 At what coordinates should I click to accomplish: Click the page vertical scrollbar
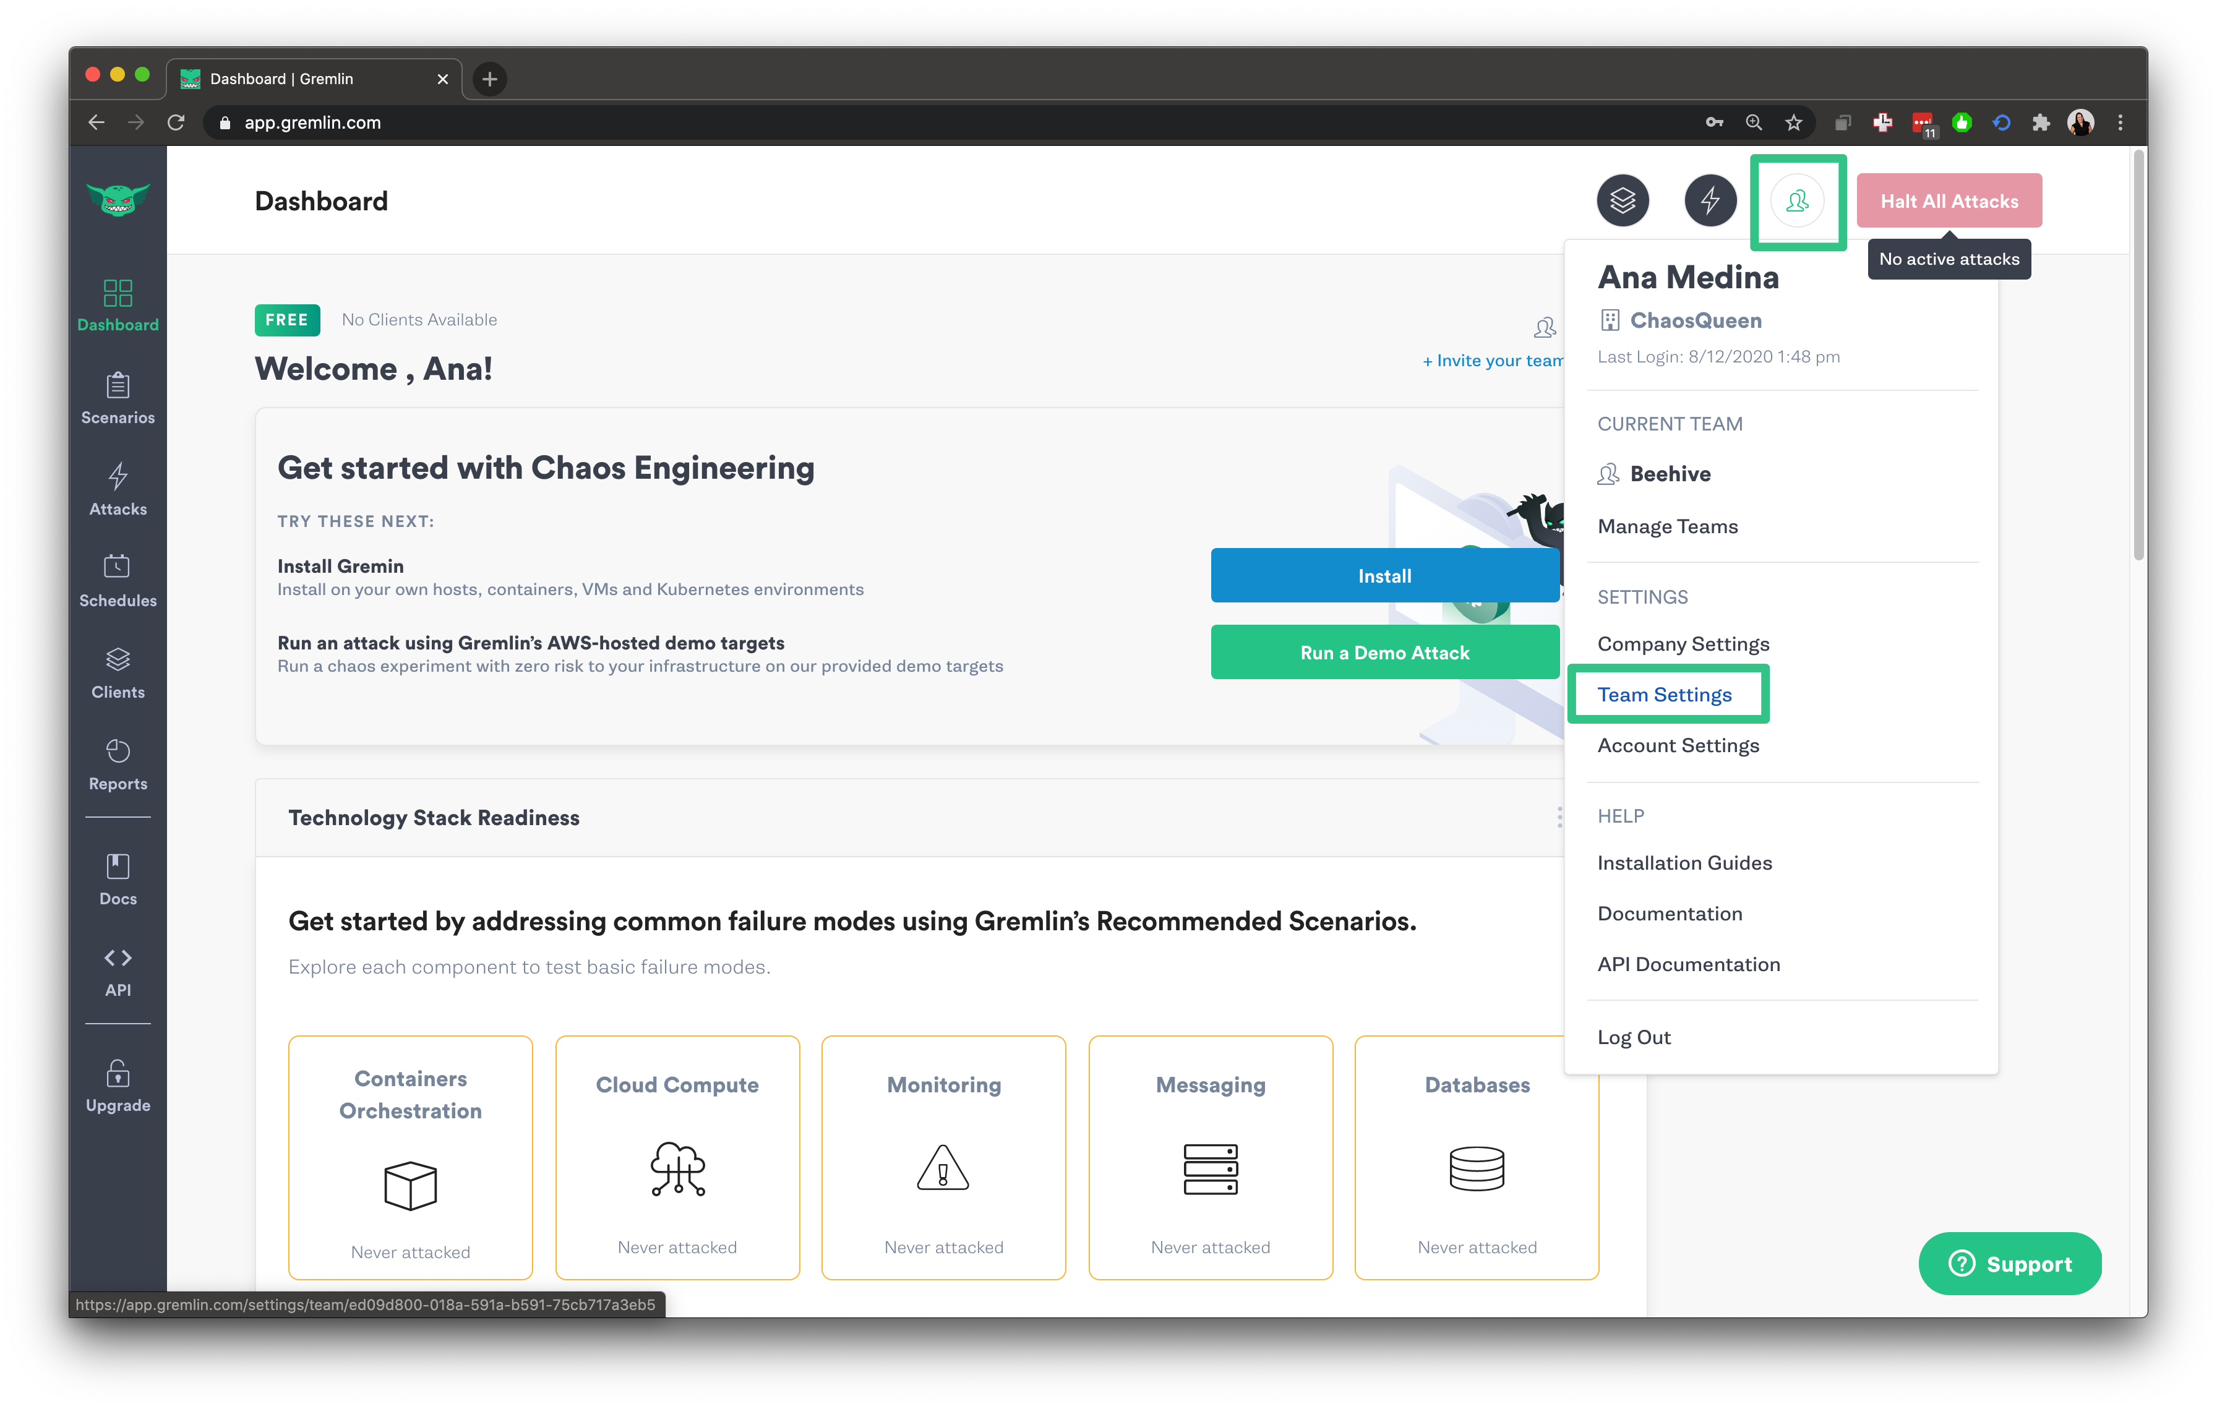tap(2138, 354)
